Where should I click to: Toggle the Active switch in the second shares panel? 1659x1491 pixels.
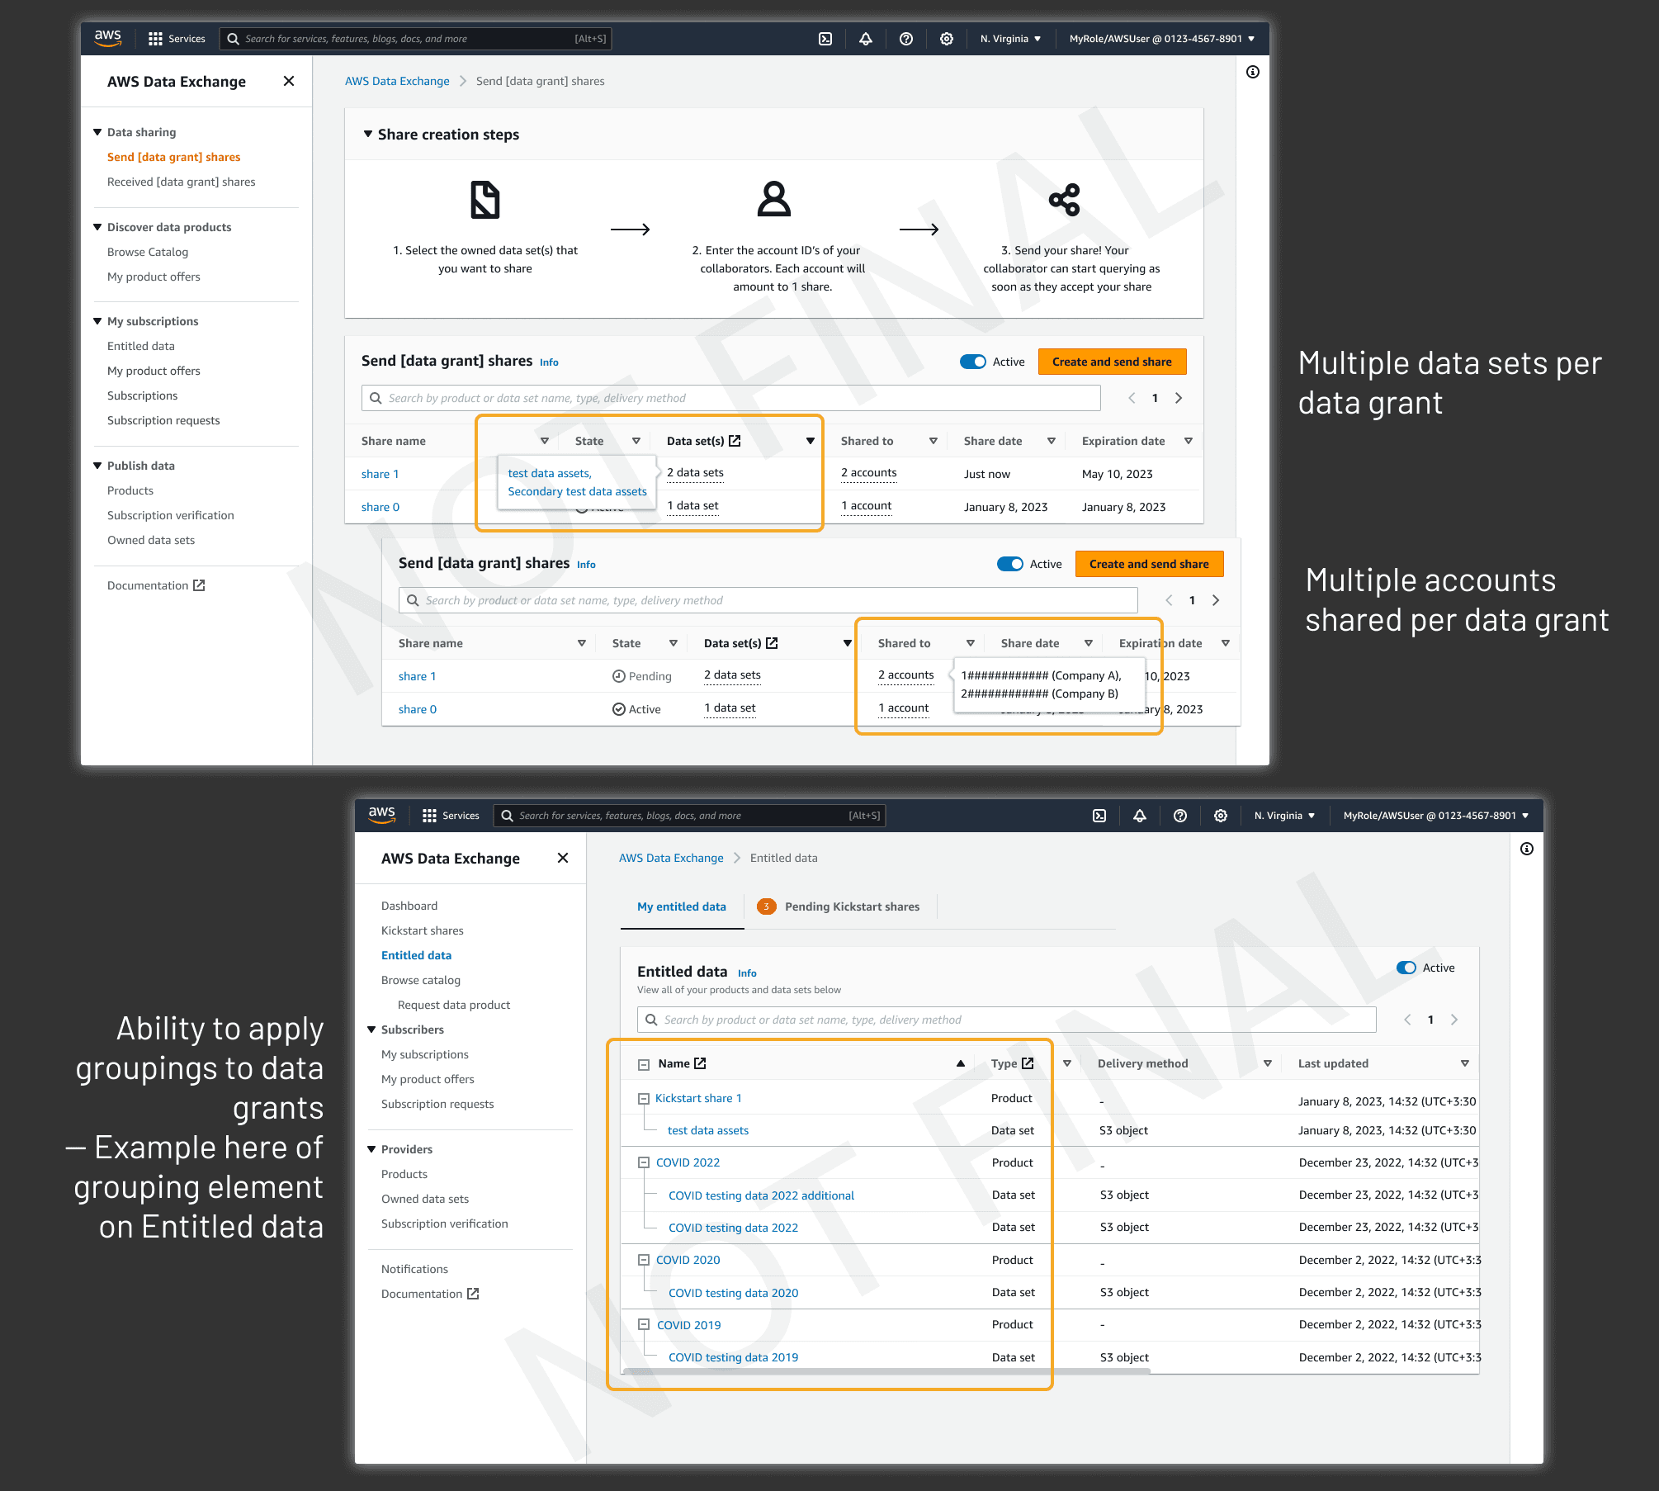pos(1010,564)
